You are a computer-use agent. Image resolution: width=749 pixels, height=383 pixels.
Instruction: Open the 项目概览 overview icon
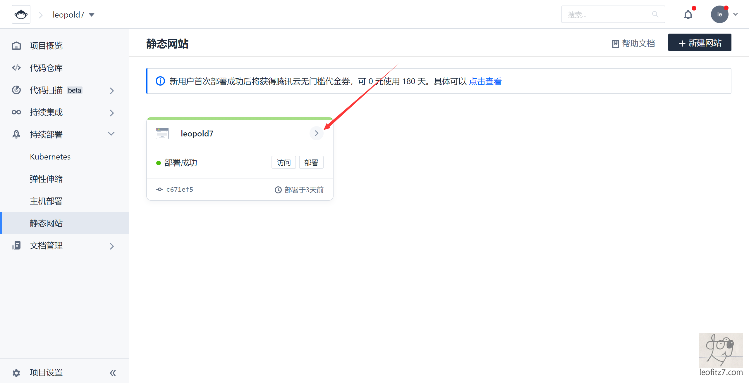(x=16, y=46)
